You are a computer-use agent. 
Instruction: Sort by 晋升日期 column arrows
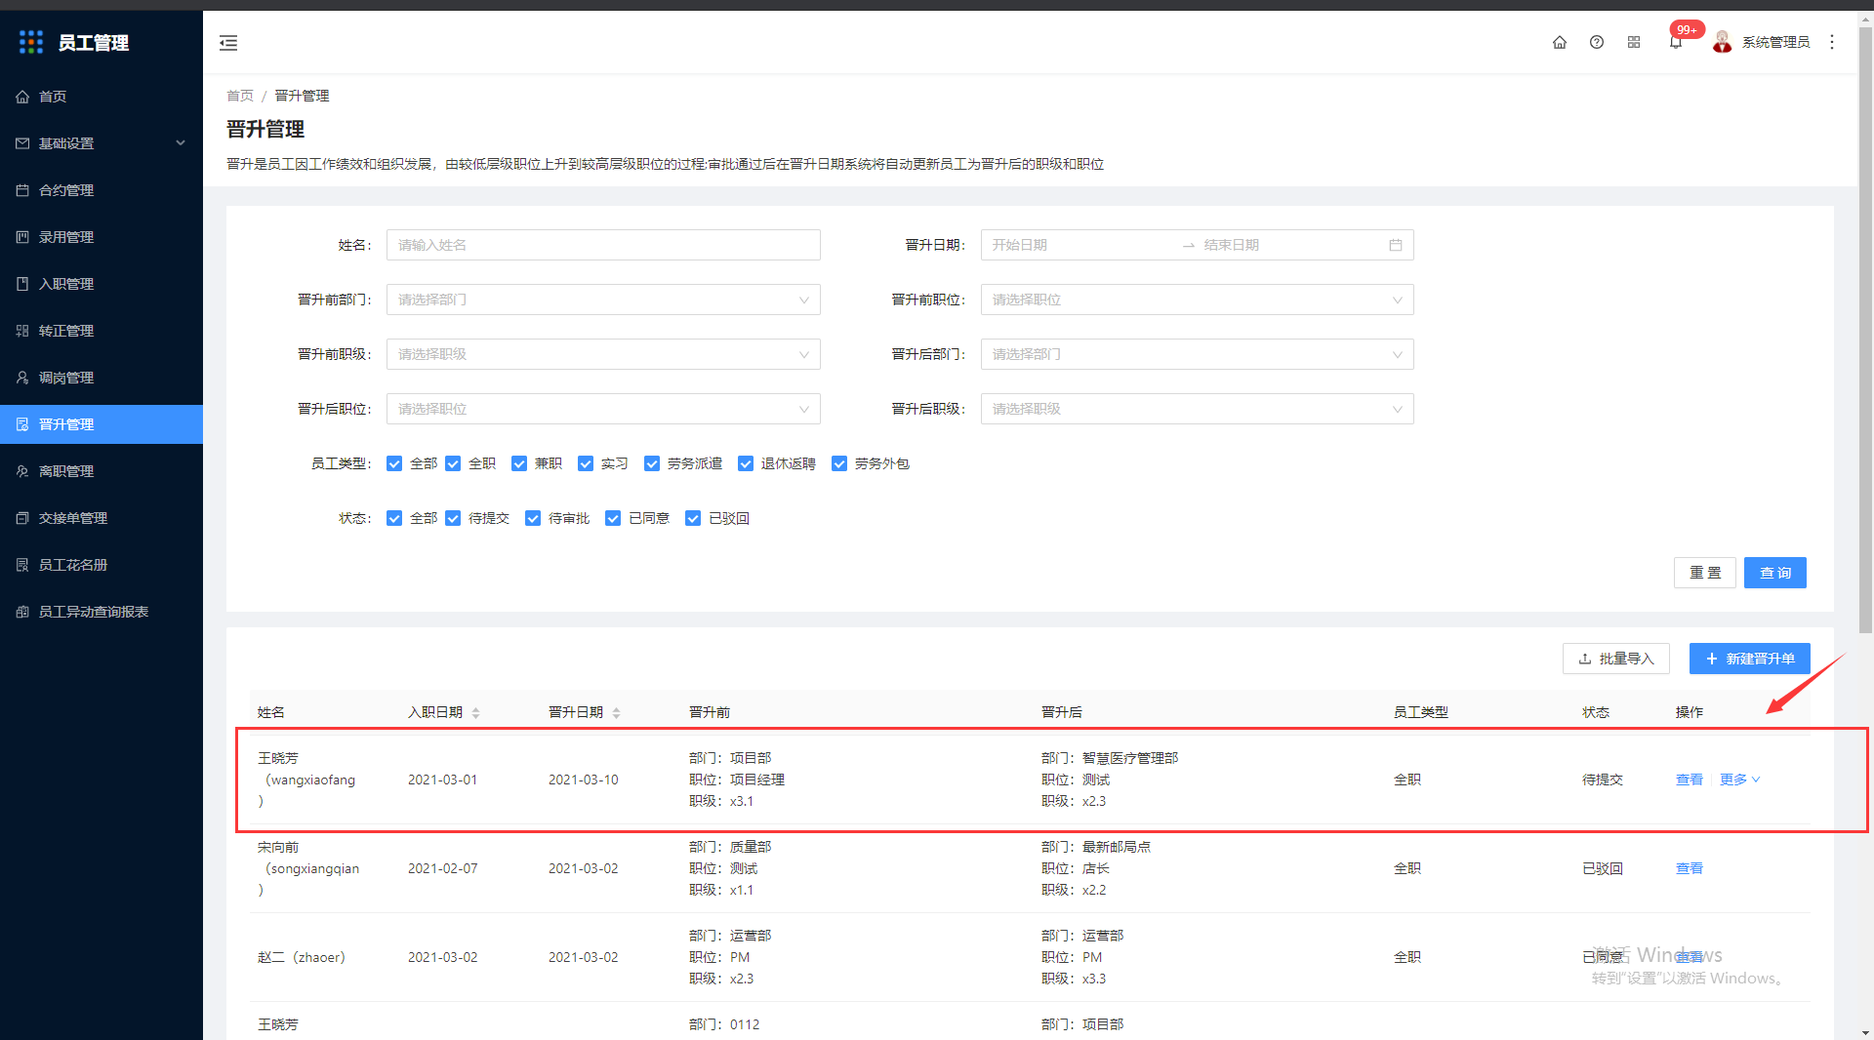(x=617, y=713)
